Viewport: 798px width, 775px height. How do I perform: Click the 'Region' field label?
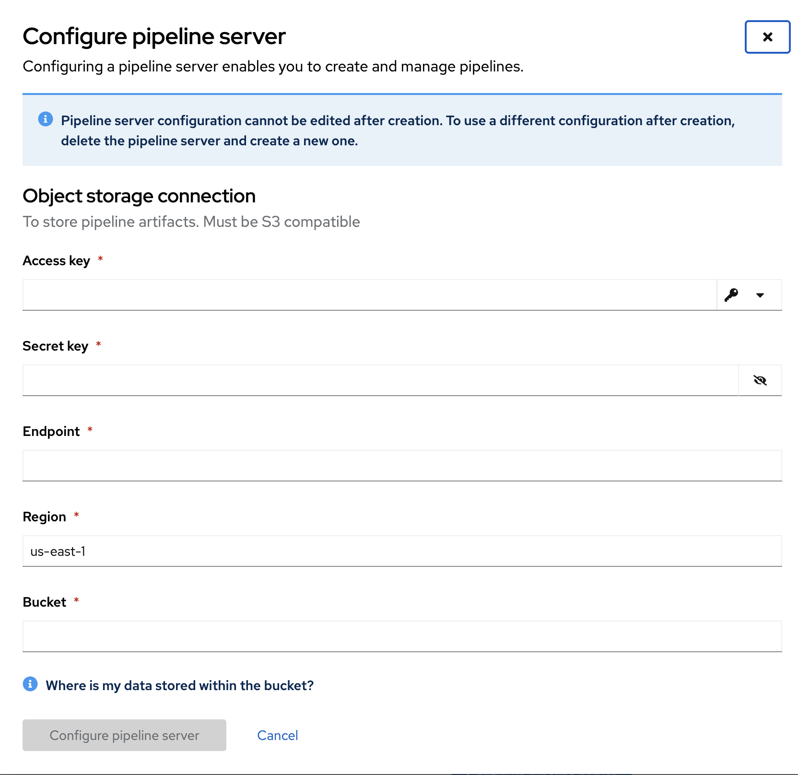(x=45, y=517)
